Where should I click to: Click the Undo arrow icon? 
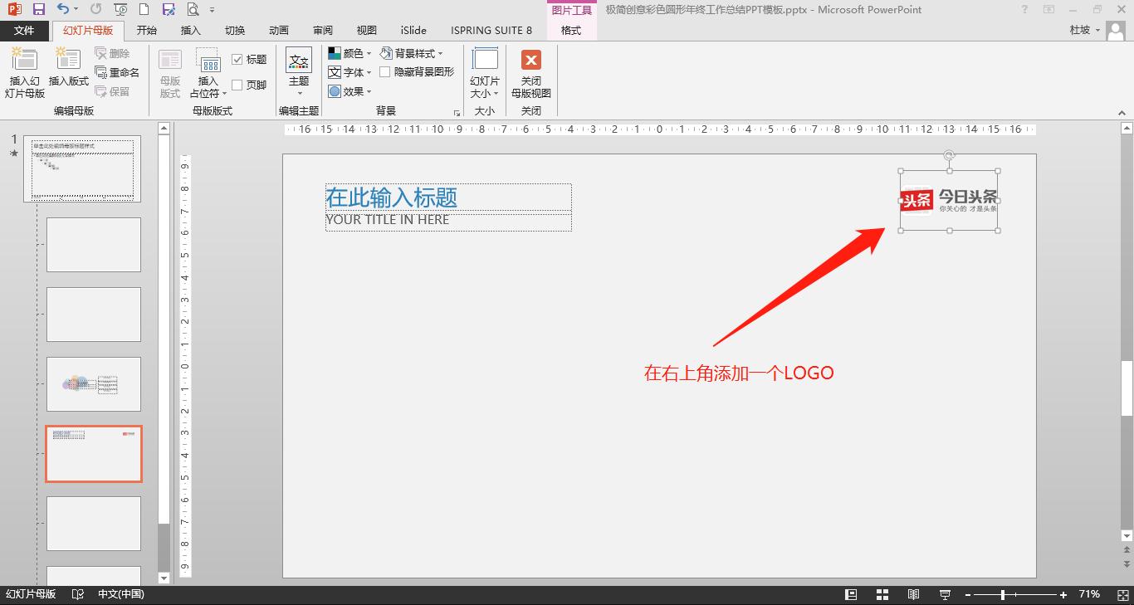coord(63,9)
